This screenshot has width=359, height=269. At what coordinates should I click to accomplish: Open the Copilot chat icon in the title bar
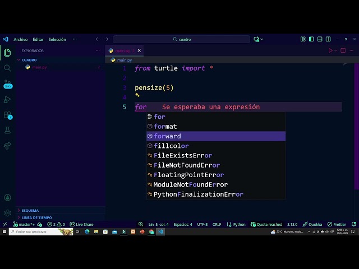[256, 39]
